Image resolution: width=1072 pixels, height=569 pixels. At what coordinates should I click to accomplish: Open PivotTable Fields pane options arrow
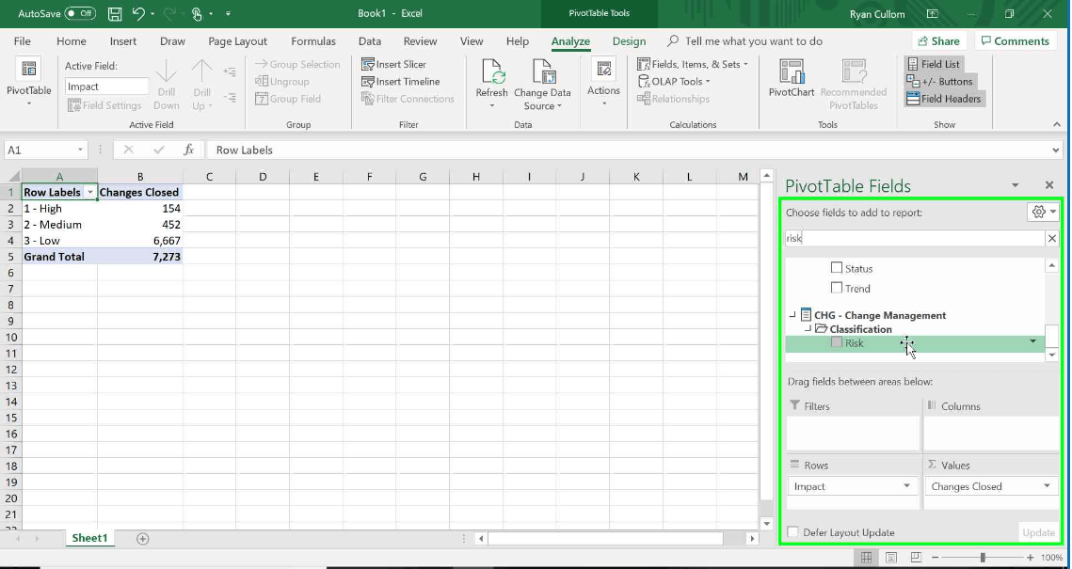[x=1016, y=185]
